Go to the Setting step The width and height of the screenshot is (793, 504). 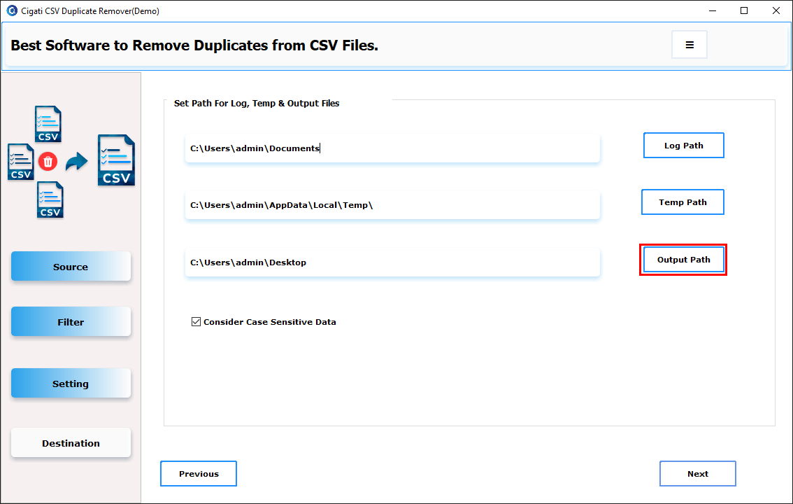[x=71, y=384]
